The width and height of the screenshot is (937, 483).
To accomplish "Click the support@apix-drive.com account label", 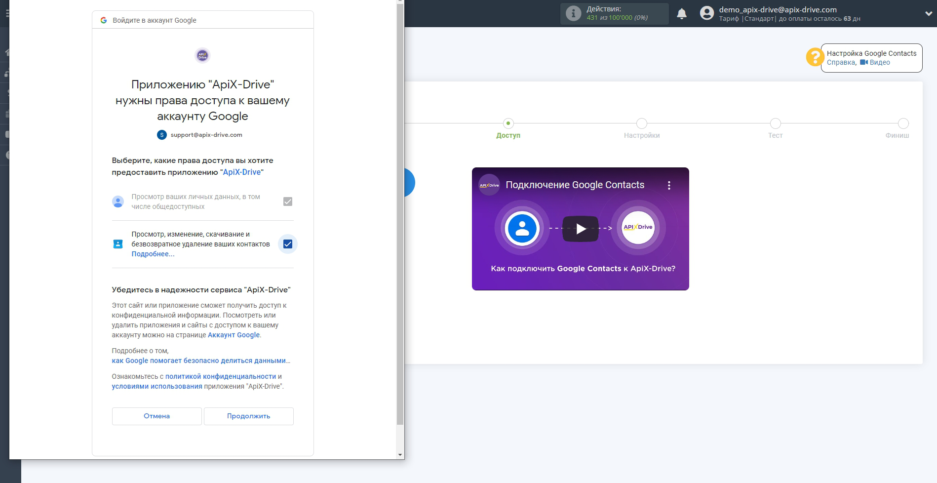I will click(x=206, y=135).
